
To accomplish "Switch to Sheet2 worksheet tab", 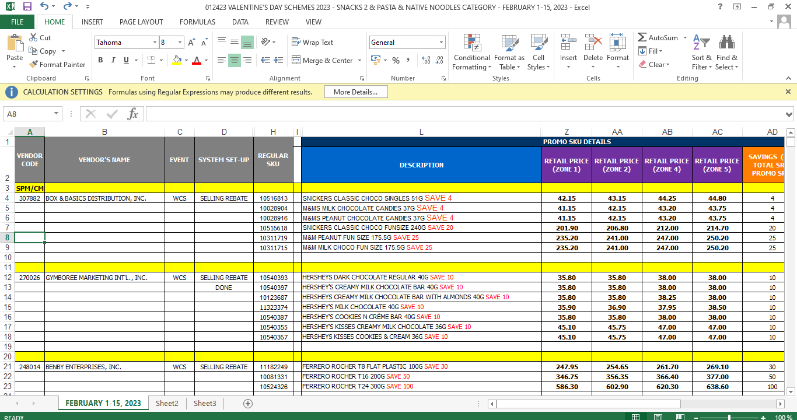I will (x=167, y=403).
